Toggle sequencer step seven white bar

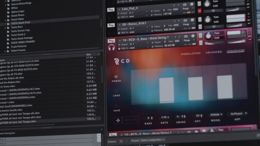click(x=225, y=87)
